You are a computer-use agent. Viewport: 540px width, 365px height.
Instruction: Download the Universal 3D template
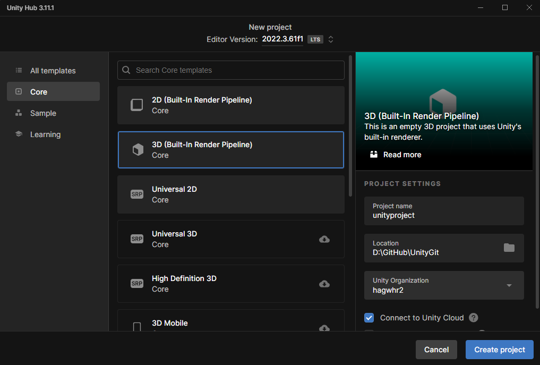point(324,239)
